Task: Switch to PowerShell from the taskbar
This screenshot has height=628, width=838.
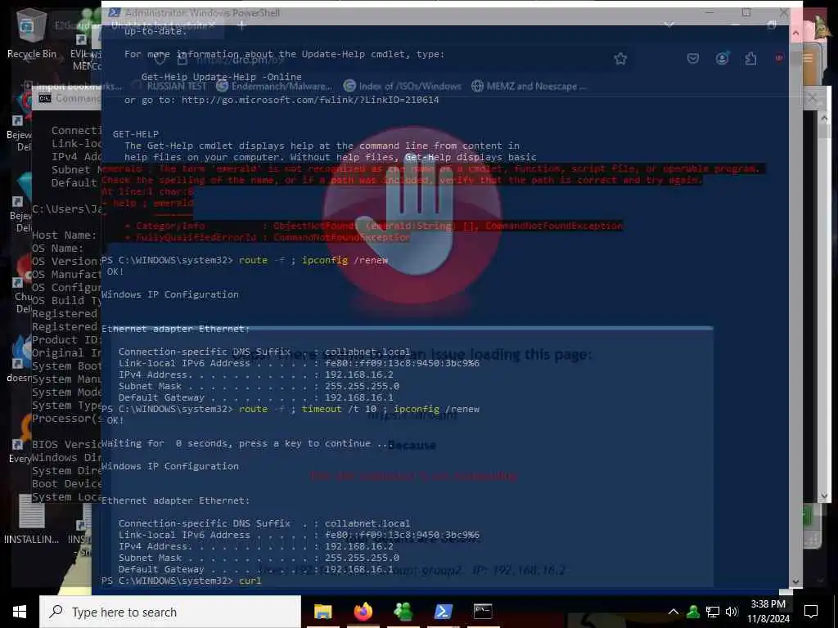Action: [443, 612]
